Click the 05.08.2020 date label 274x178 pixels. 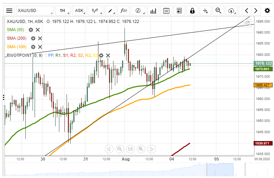pyautogui.click(x=262, y=159)
